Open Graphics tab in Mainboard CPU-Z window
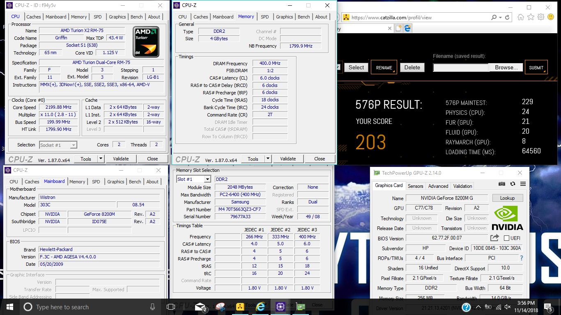This screenshot has width=561, height=315. click(x=116, y=182)
